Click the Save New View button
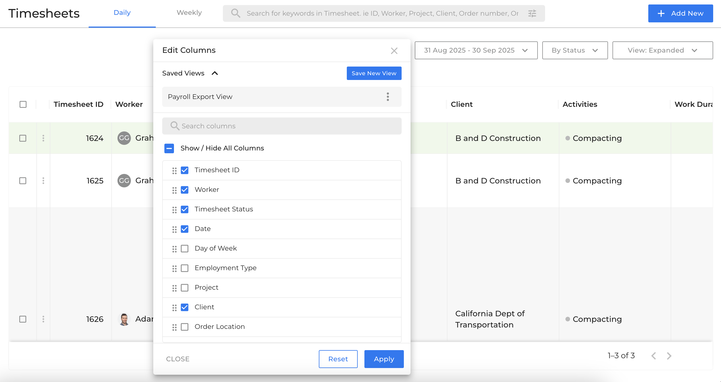 pyautogui.click(x=374, y=73)
